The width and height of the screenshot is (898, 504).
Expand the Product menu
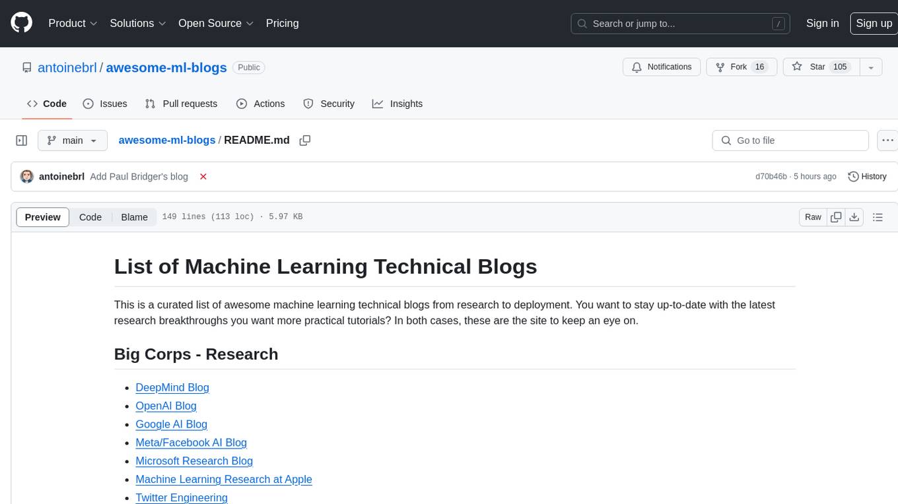point(73,23)
